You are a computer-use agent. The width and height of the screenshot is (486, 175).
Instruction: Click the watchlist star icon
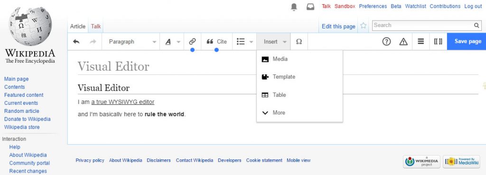[364, 26]
